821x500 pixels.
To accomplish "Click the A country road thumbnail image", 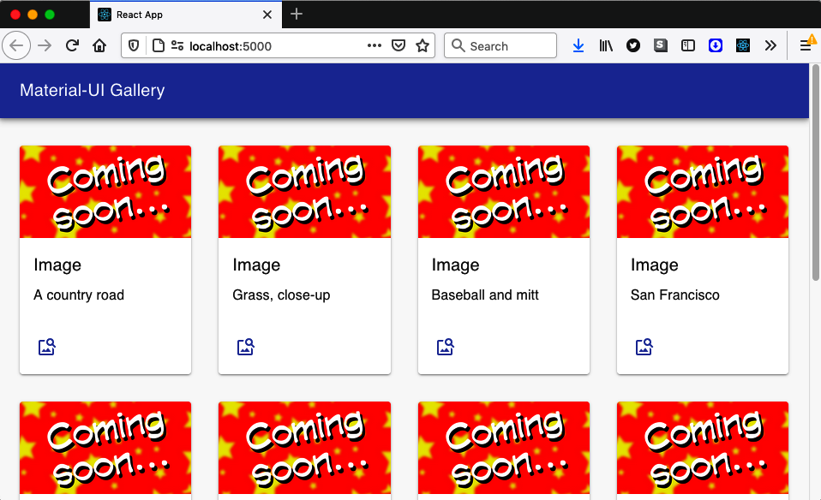I will click(105, 192).
